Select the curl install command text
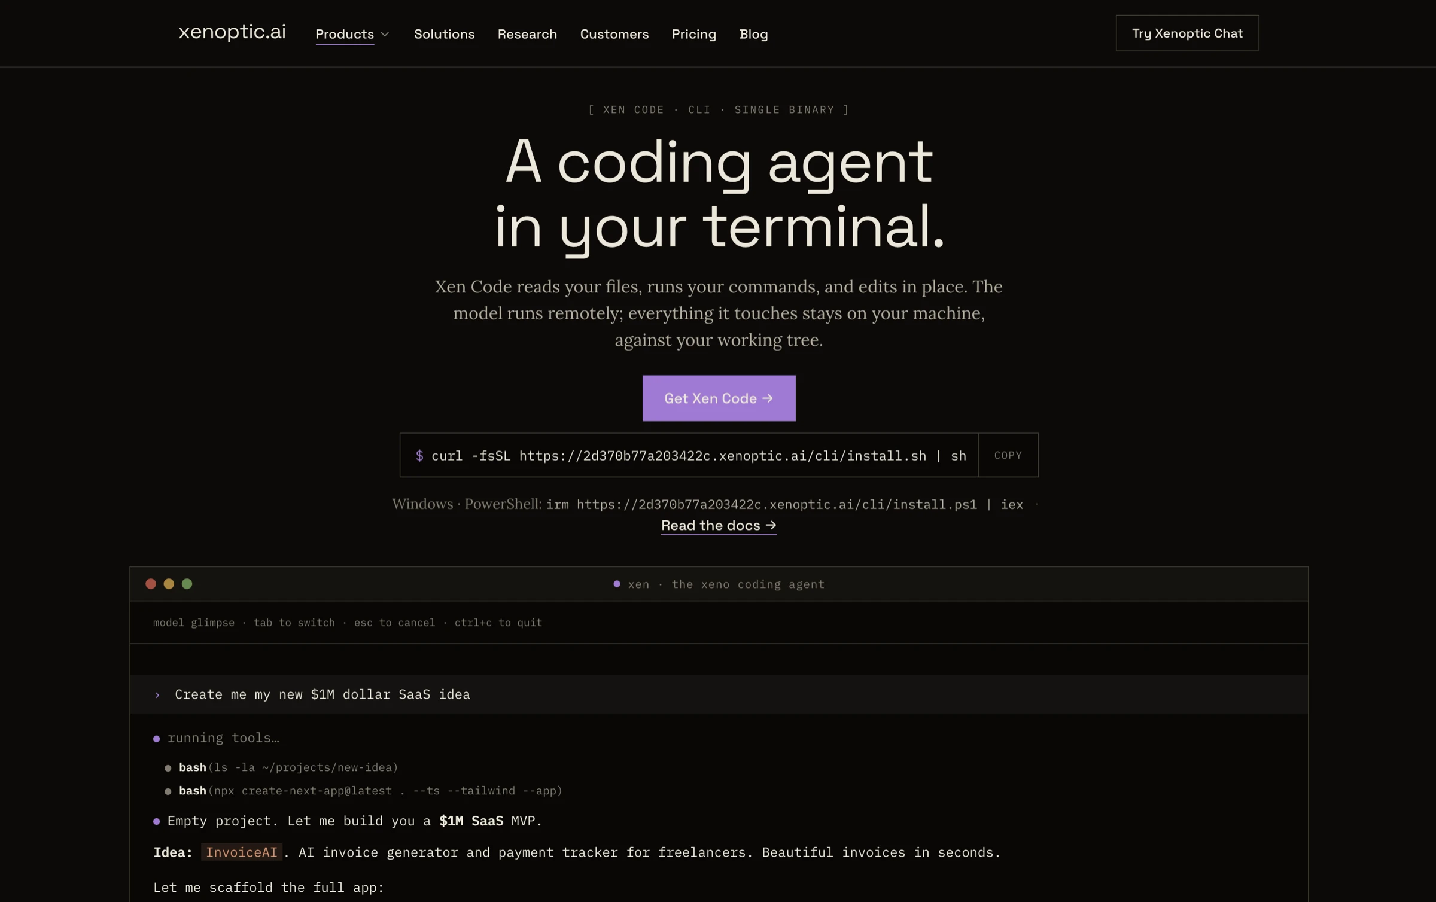1436x902 pixels. [698, 456]
